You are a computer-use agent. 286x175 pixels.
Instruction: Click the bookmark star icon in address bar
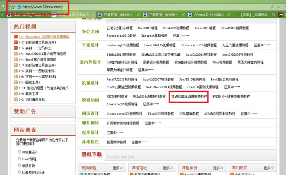point(12,7)
